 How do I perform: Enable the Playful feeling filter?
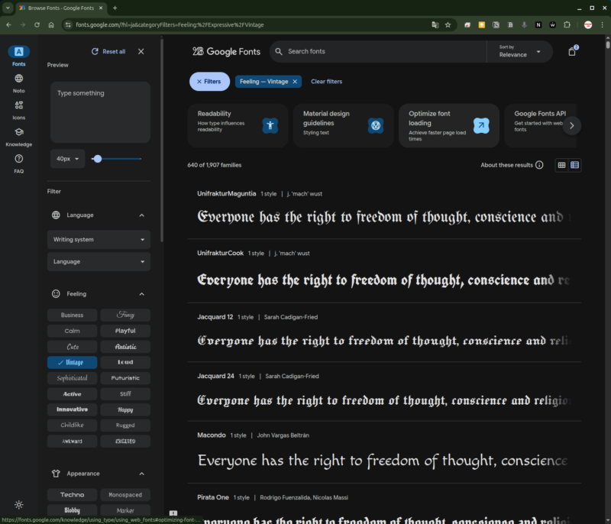(x=125, y=331)
